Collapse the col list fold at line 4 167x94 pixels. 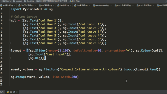point(10,20)
